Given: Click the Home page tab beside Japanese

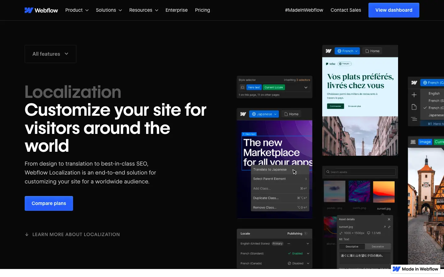Looking at the screenshot, I should pyautogui.click(x=291, y=114).
